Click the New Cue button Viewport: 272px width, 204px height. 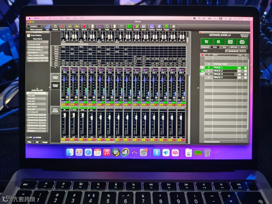tap(206, 42)
